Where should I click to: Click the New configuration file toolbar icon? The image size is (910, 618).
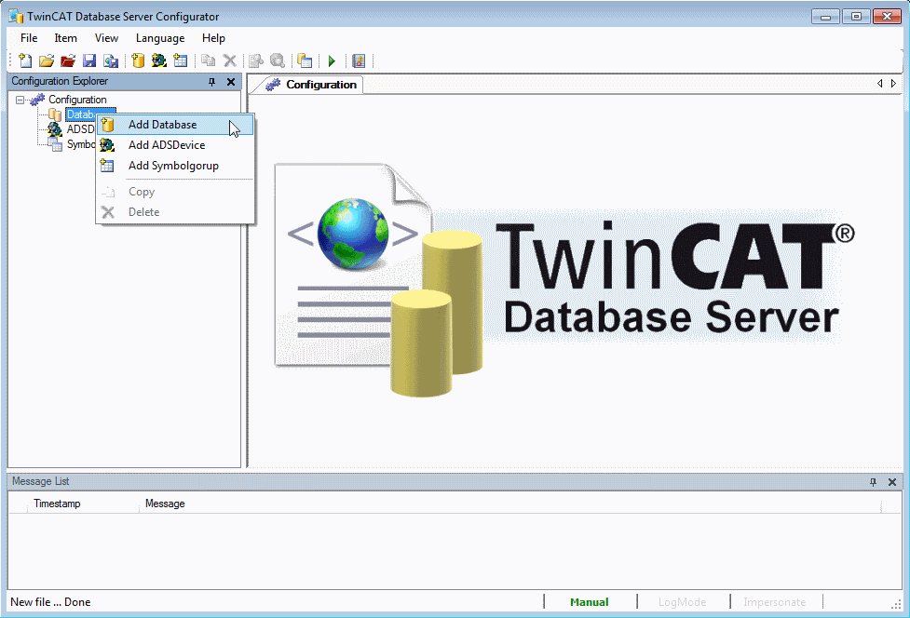pos(25,60)
